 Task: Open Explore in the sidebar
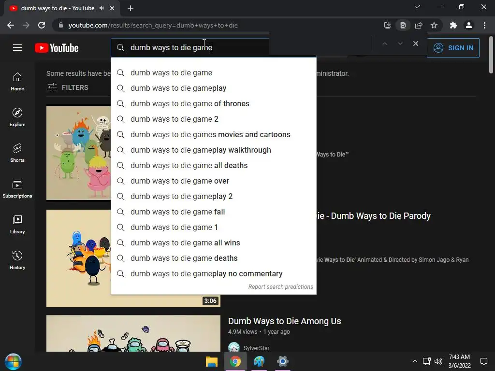pos(17,117)
